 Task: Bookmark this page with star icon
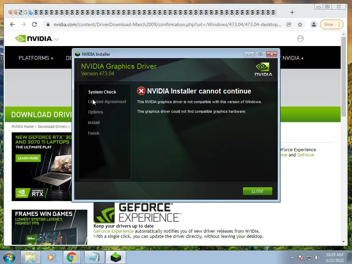point(300,24)
